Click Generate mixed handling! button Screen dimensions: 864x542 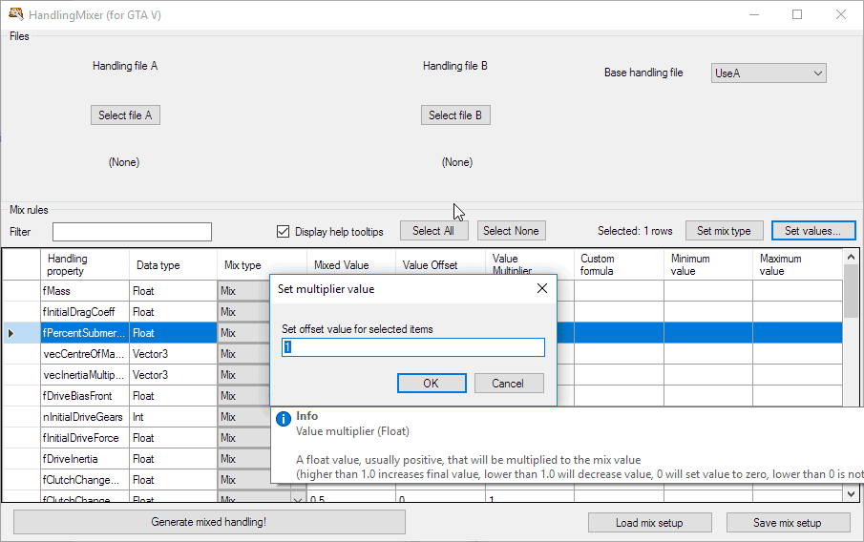(x=209, y=522)
